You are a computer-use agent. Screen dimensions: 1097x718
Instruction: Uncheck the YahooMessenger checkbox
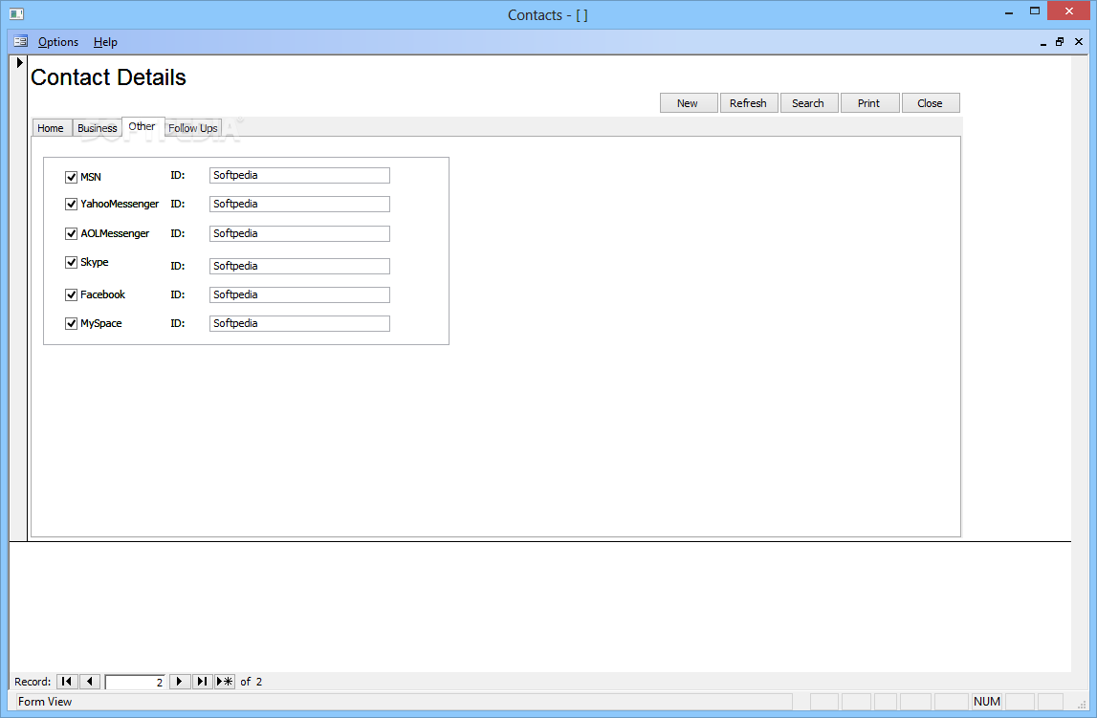71,205
